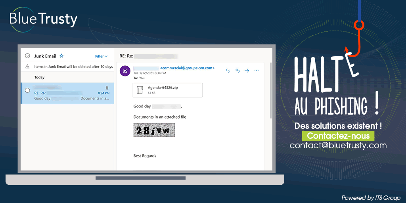
Task: Click the contact@bluetrusty.com email address
Action: [338, 146]
